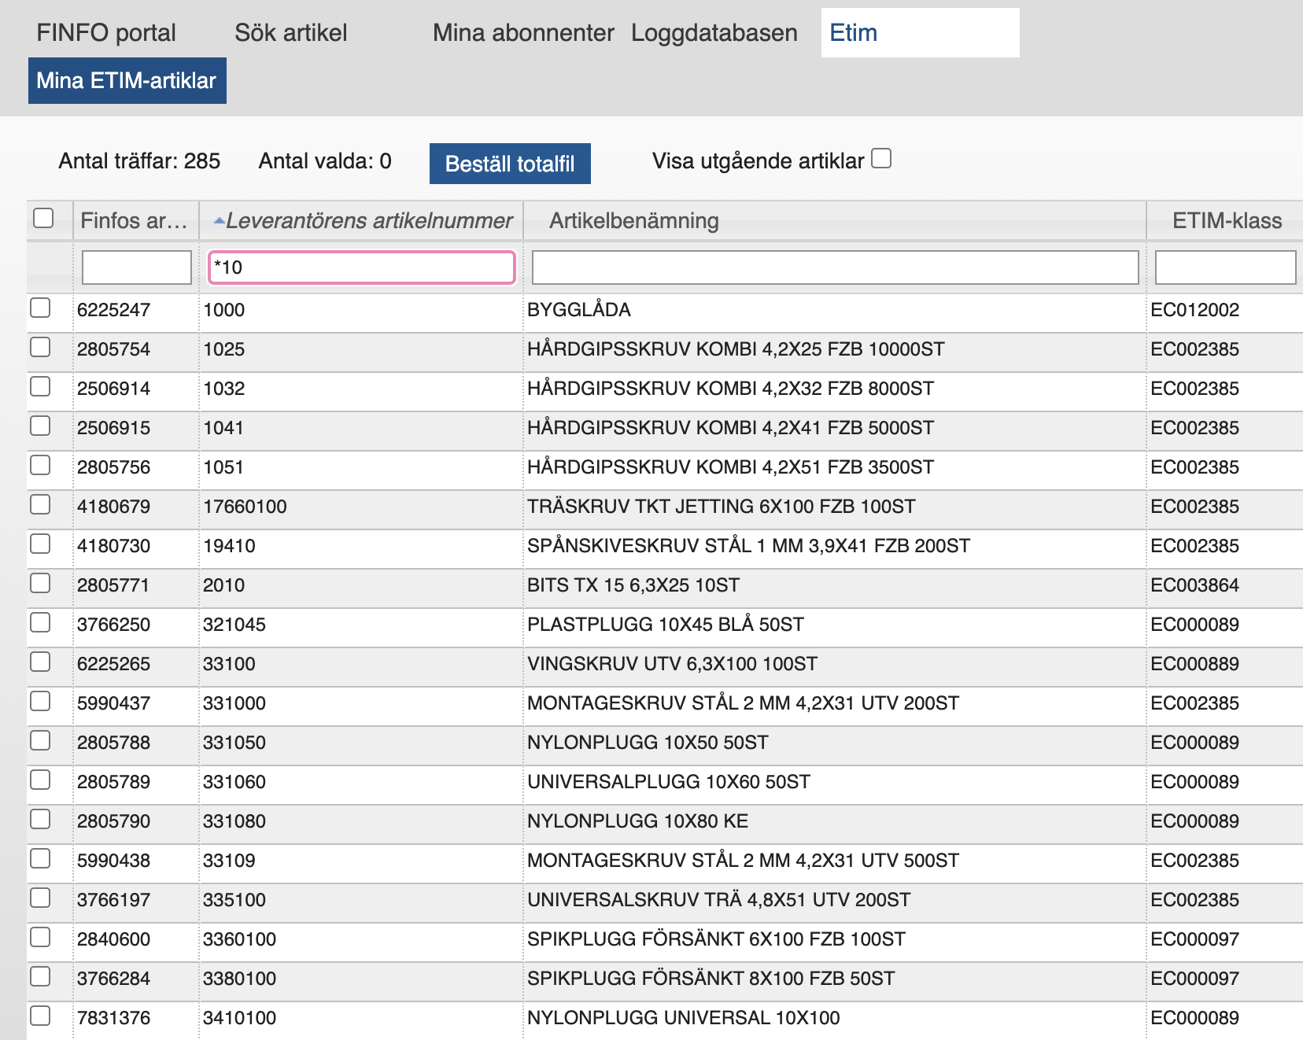The image size is (1303, 1040).
Task: Toggle the select-all checkbox in header
Action: [43, 218]
